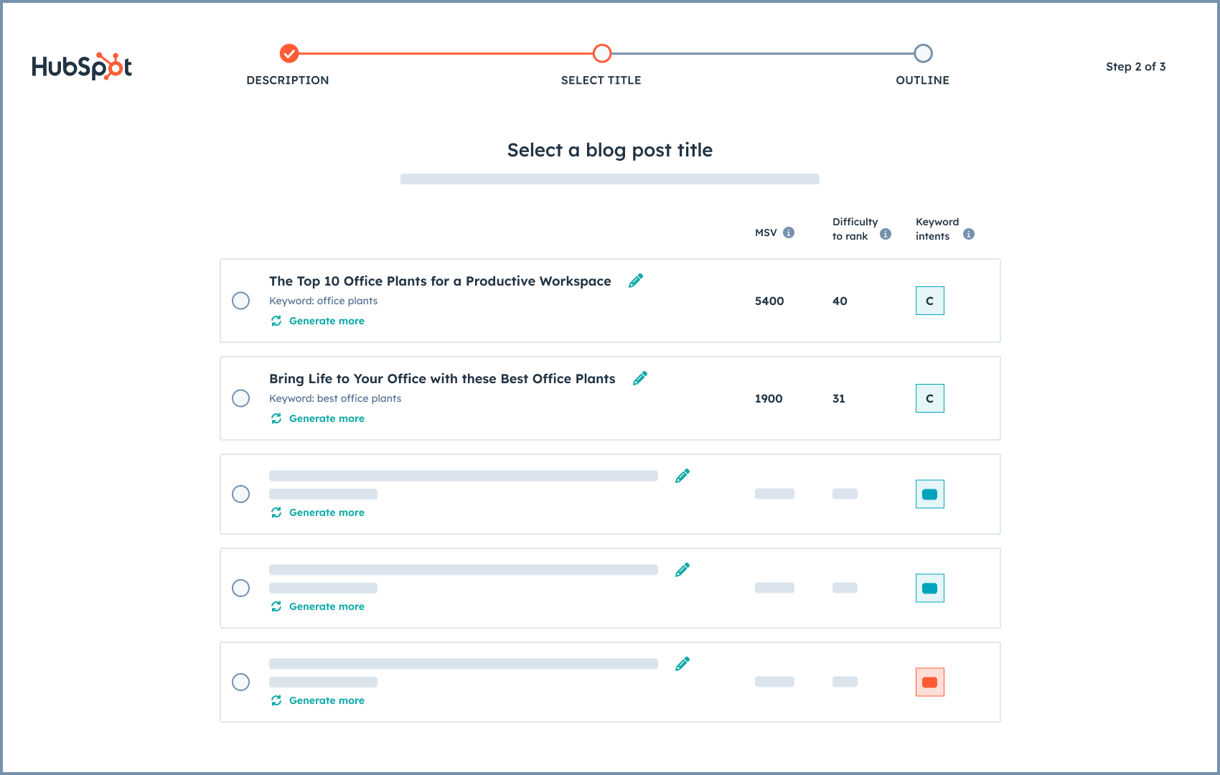1220x775 pixels.
Task: Edit the title in the last row
Action: pyautogui.click(x=682, y=663)
